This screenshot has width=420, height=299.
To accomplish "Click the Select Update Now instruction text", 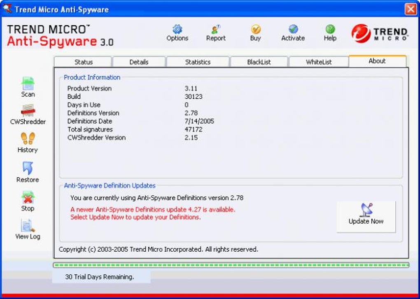I will click(135, 217).
